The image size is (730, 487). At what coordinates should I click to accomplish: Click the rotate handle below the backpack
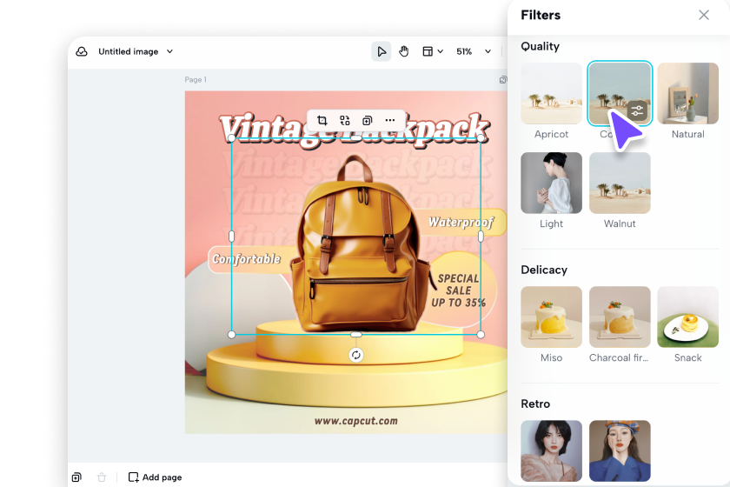point(356,355)
